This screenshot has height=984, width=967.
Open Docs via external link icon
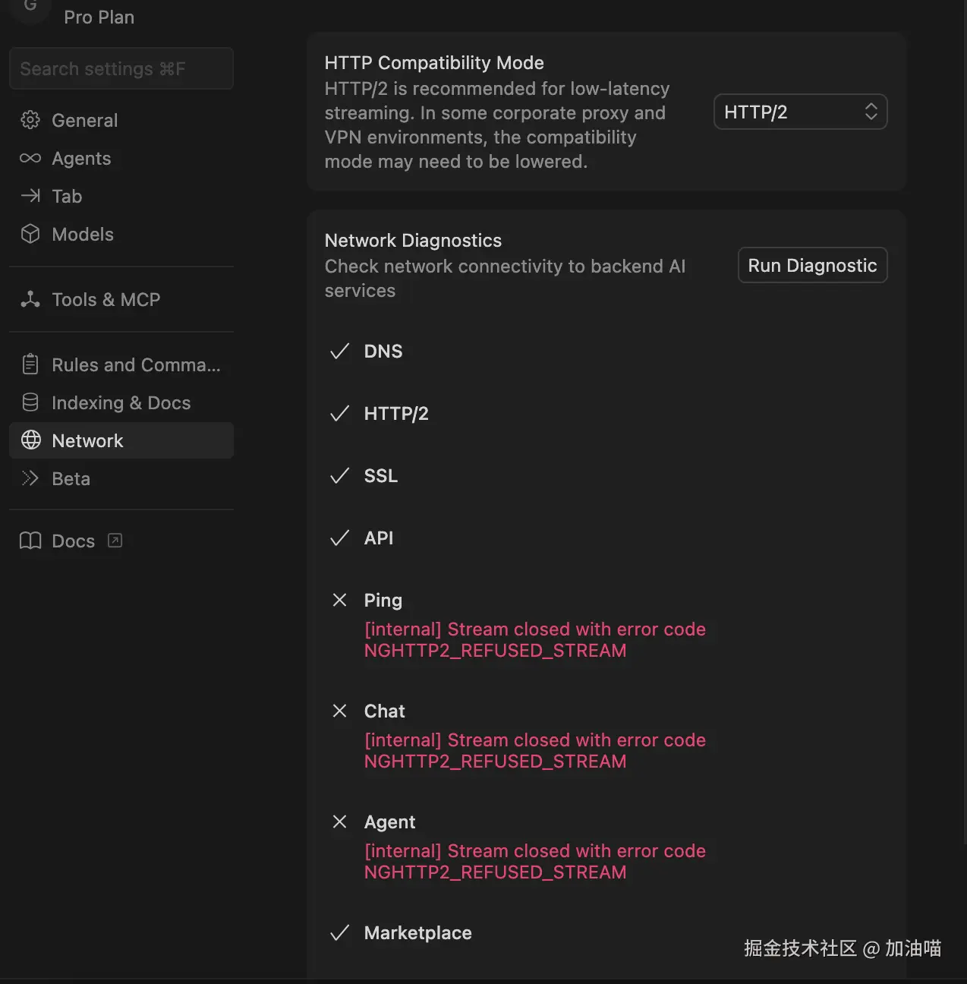[x=115, y=541]
